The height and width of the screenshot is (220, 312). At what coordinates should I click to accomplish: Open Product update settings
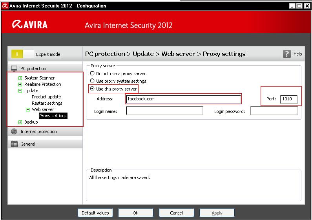46,97
